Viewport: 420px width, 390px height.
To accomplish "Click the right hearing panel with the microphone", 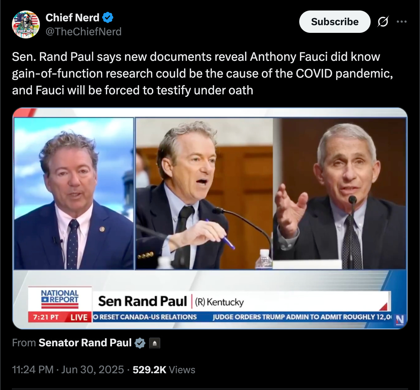I will (339, 194).
